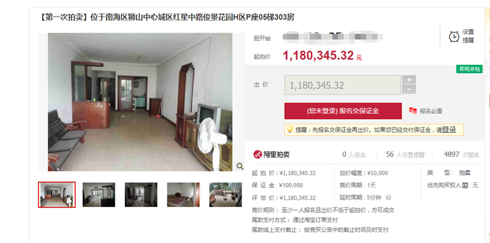Open the 登录 link in reminder
The width and height of the screenshot is (490, 243).
pos(449,130)
